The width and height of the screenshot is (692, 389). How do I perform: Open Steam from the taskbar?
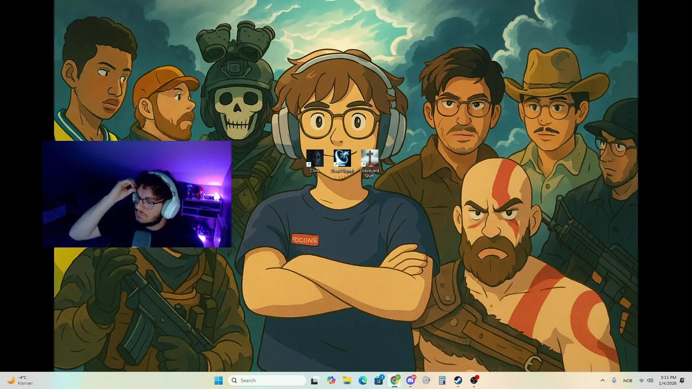(458, 380)
